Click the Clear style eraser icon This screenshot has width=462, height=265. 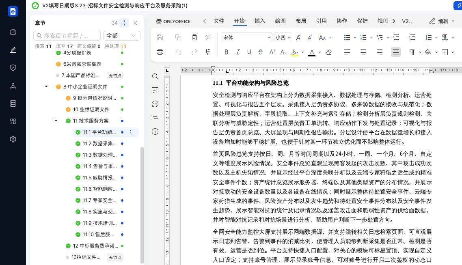329,52
